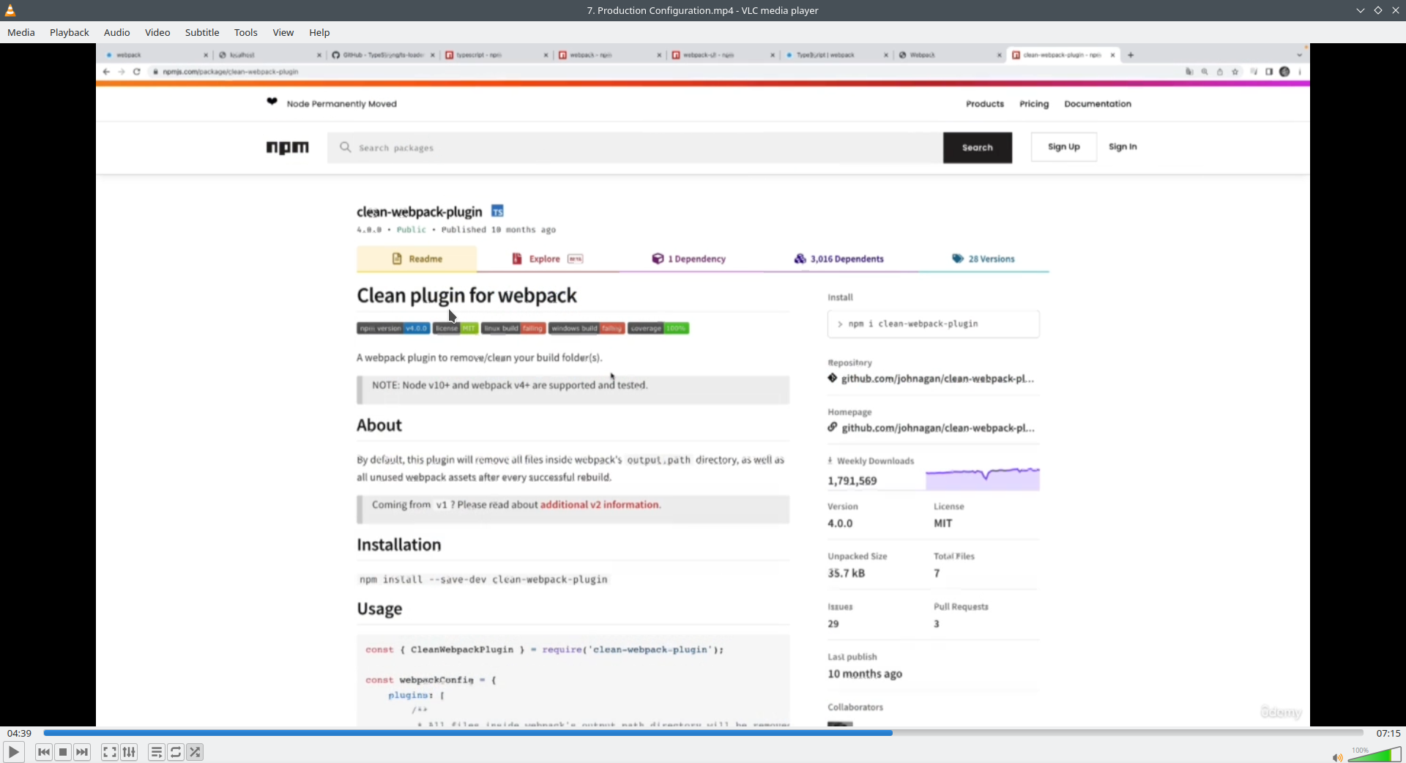This screenshot has width=1406, height=763.
Task: Open the Homepage github.com link
Action: point(937,428)
